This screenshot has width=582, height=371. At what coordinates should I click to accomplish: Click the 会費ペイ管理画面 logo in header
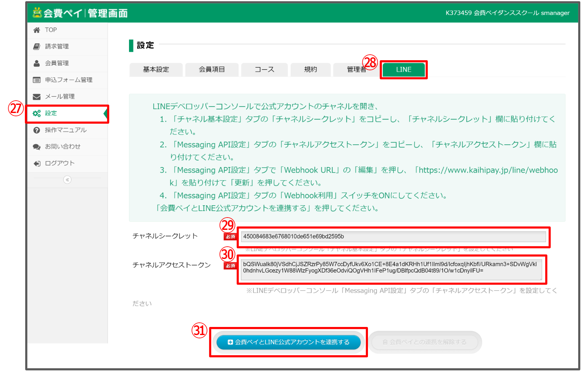[x=80, y=13]
